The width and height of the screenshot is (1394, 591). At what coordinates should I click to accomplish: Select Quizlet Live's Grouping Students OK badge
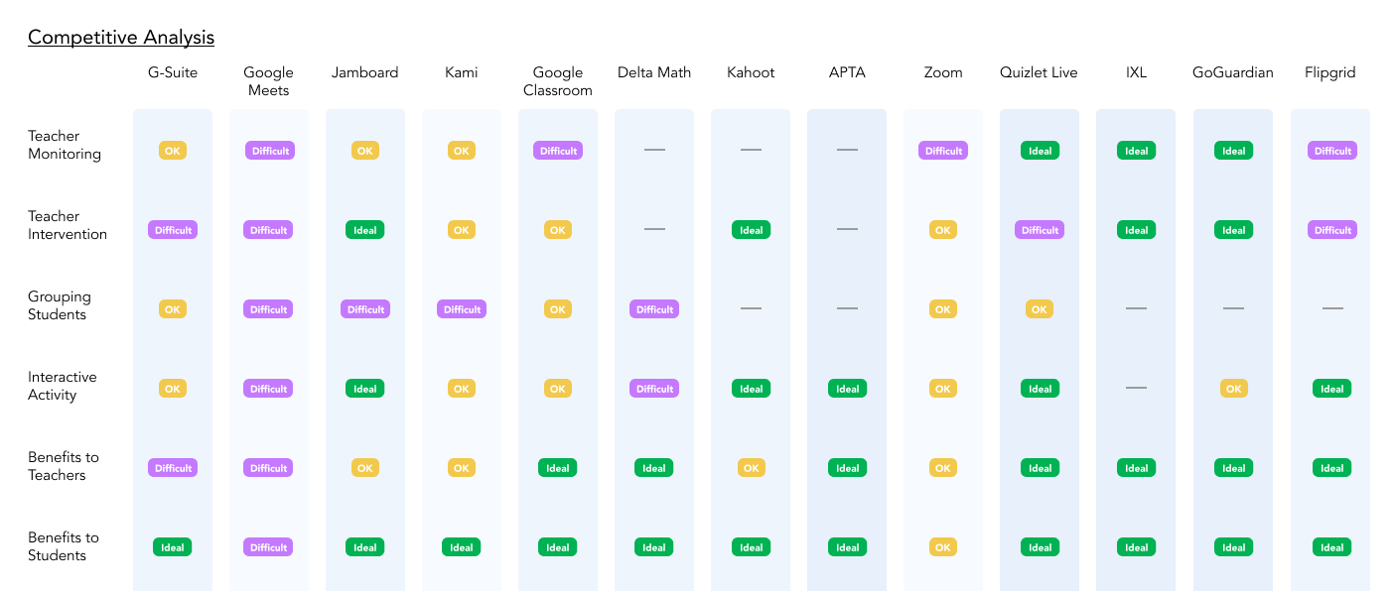point(1040,309)
